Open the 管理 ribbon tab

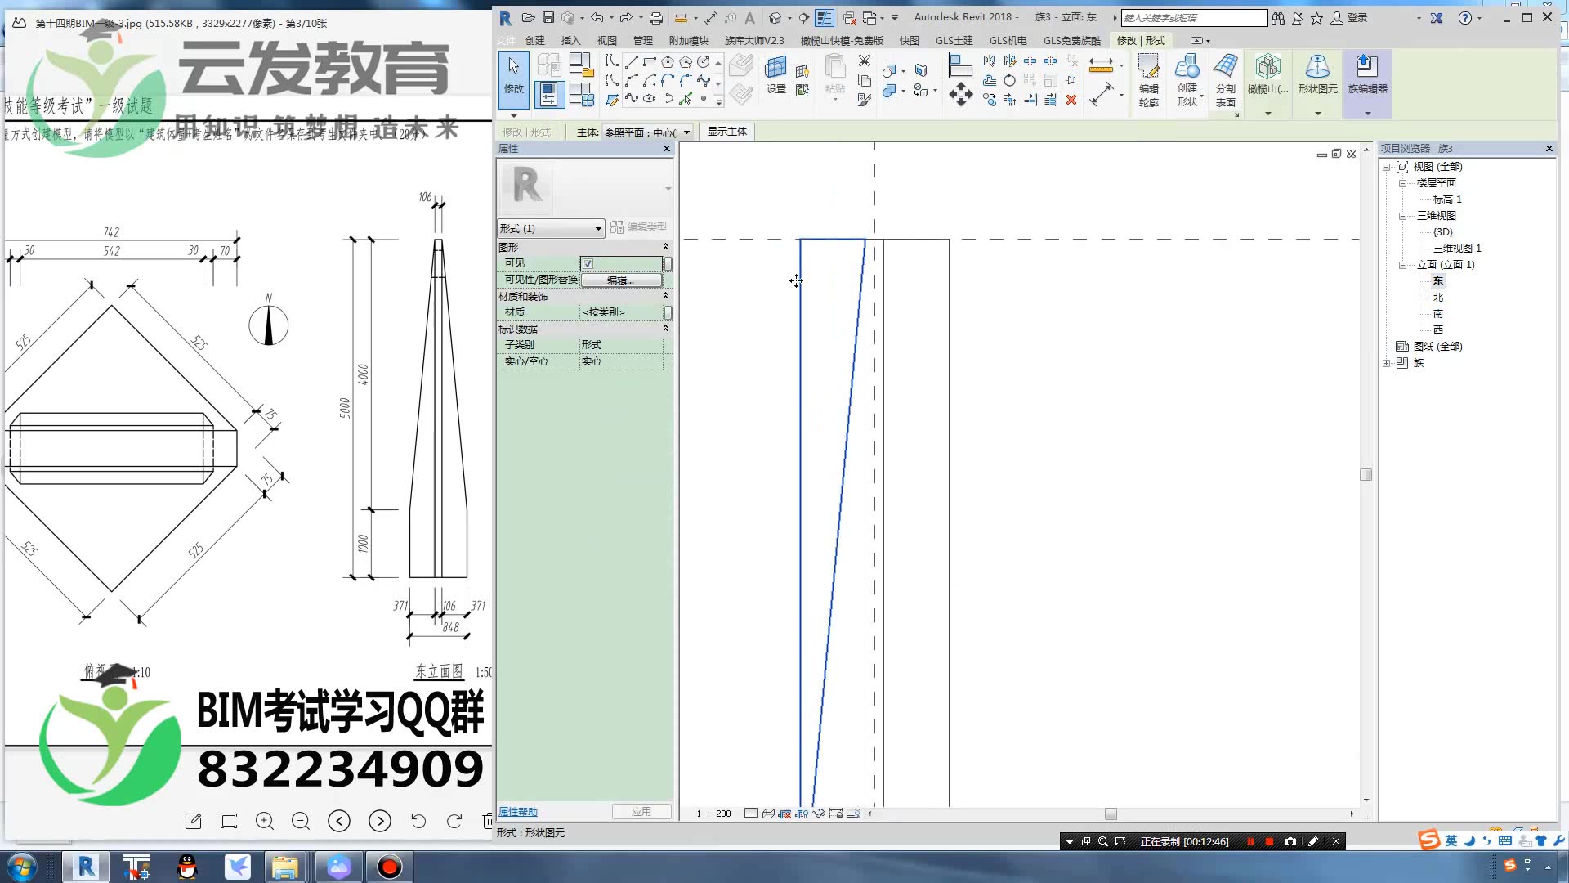(643, 39)
